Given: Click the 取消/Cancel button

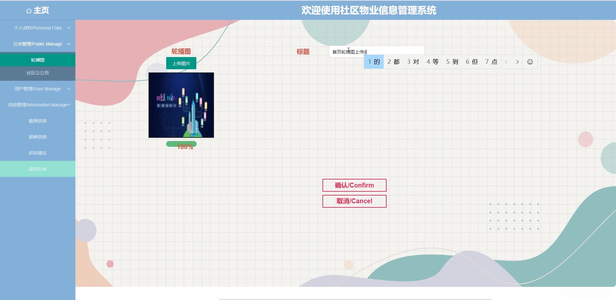Looking at the screenshot, I should [x=354, y=201].
